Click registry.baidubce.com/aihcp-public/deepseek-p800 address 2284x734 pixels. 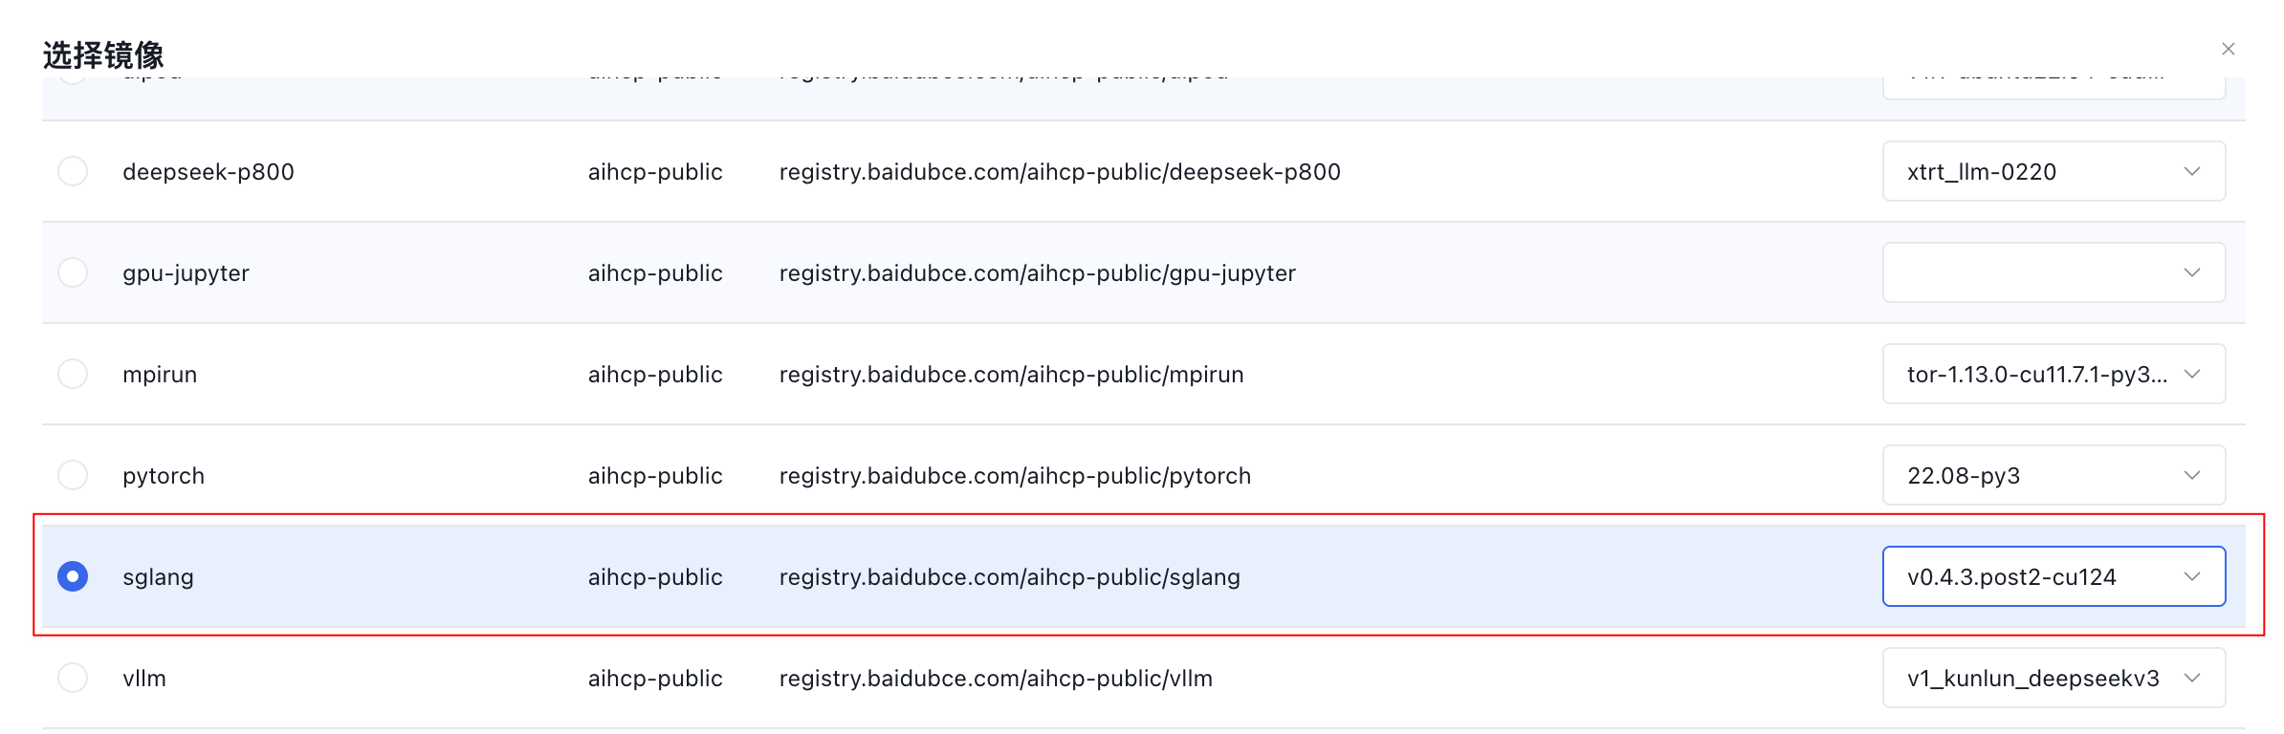(x=1060, y=172)
